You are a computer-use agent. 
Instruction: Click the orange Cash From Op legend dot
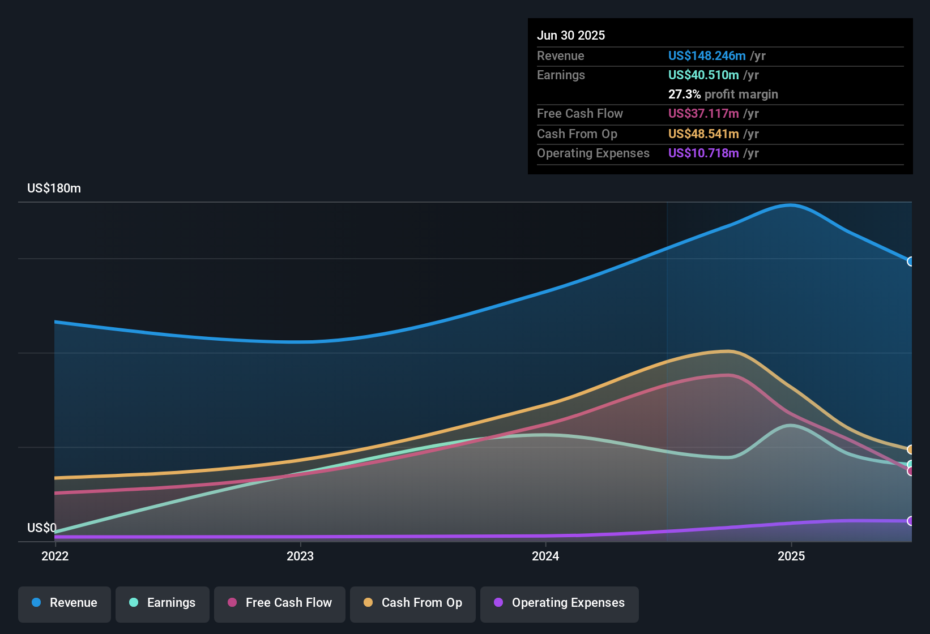368,603
